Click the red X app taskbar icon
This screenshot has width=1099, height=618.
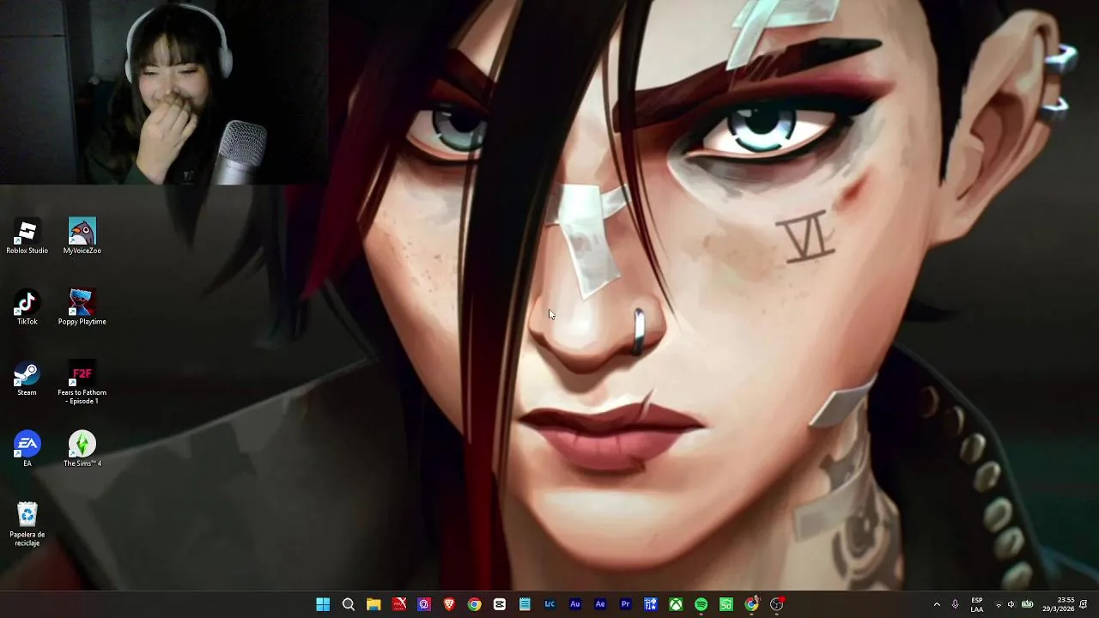tap(398, 604)
